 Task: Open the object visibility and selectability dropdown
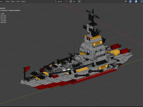point(126,1)
